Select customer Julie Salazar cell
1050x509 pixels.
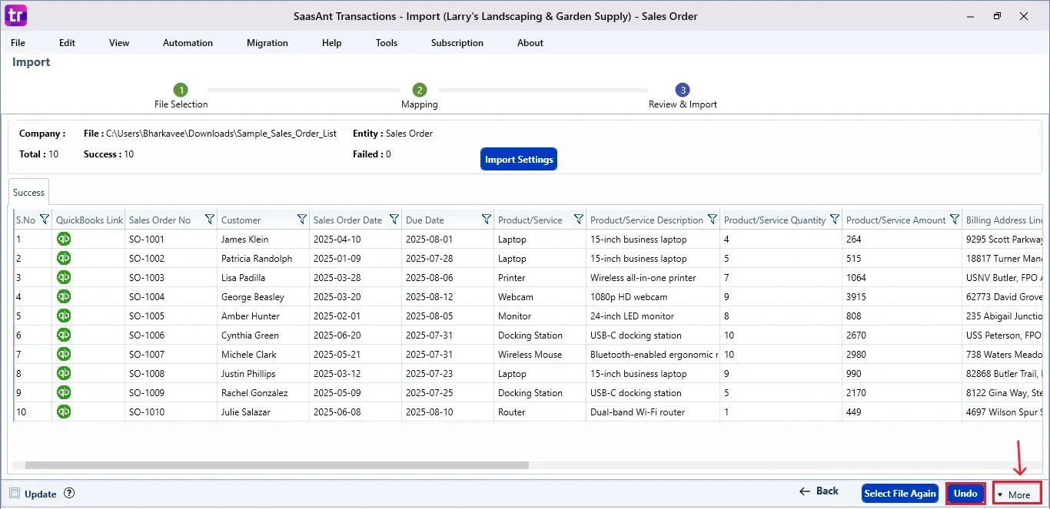pyautogui.click(x=263, y=412)
